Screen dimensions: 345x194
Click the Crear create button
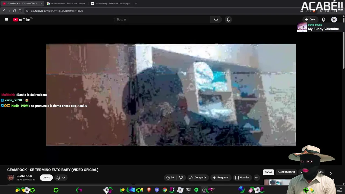(x=310, y=19)
